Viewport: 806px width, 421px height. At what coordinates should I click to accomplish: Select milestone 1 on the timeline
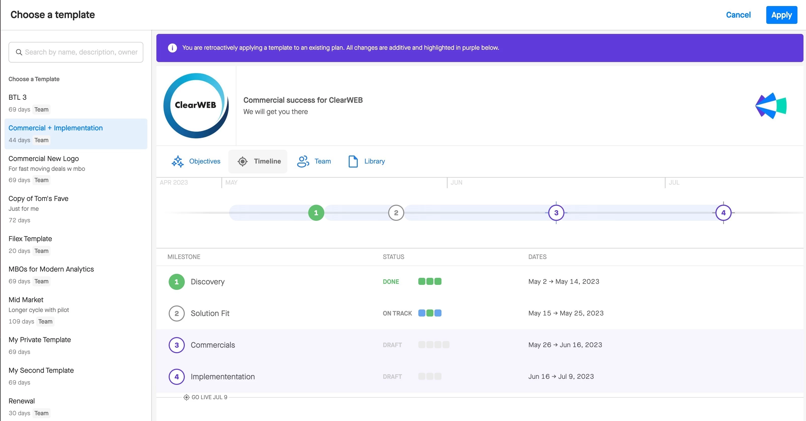point(316,213)
